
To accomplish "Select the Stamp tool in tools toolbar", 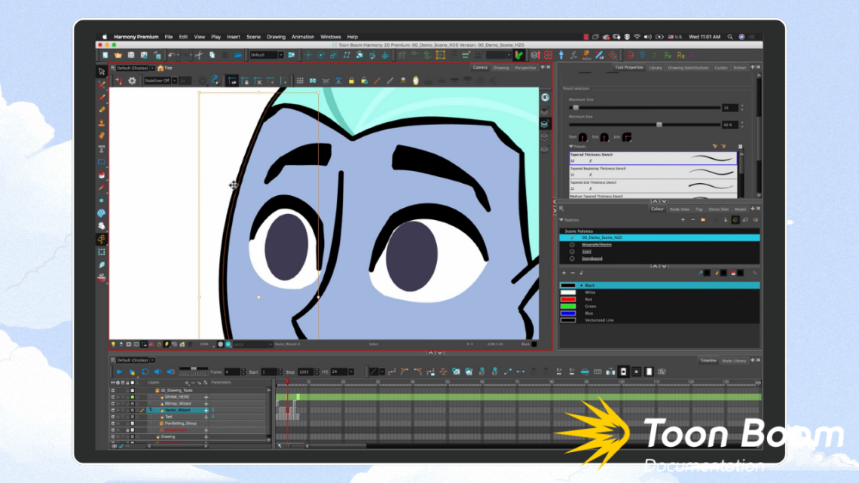I will 102,124.
